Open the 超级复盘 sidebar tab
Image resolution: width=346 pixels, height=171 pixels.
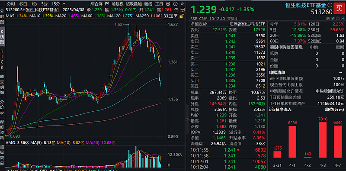(x=2, y=155)
